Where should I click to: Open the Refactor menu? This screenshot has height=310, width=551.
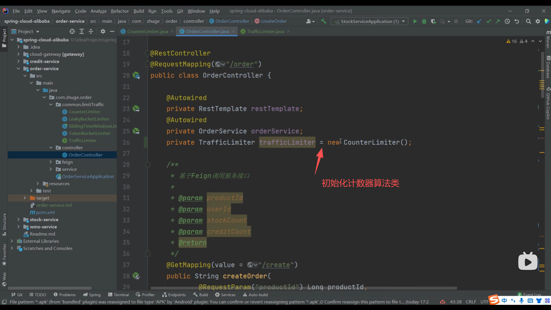(120, 11)
